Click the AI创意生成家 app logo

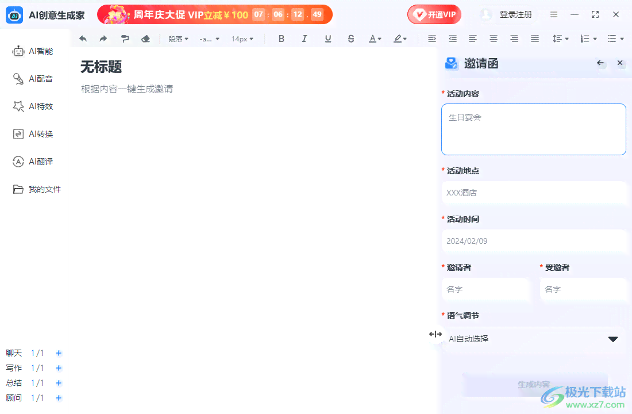(x=14, y=16)
